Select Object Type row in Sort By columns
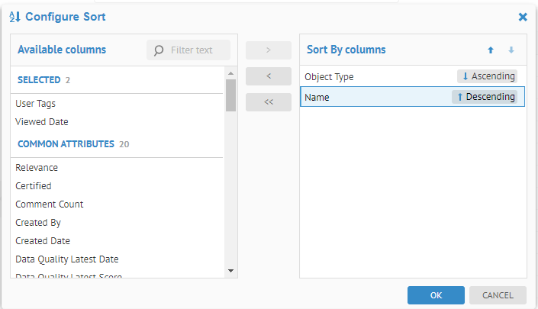The height and width of the screenshot is (309, 538). (359, 77)
